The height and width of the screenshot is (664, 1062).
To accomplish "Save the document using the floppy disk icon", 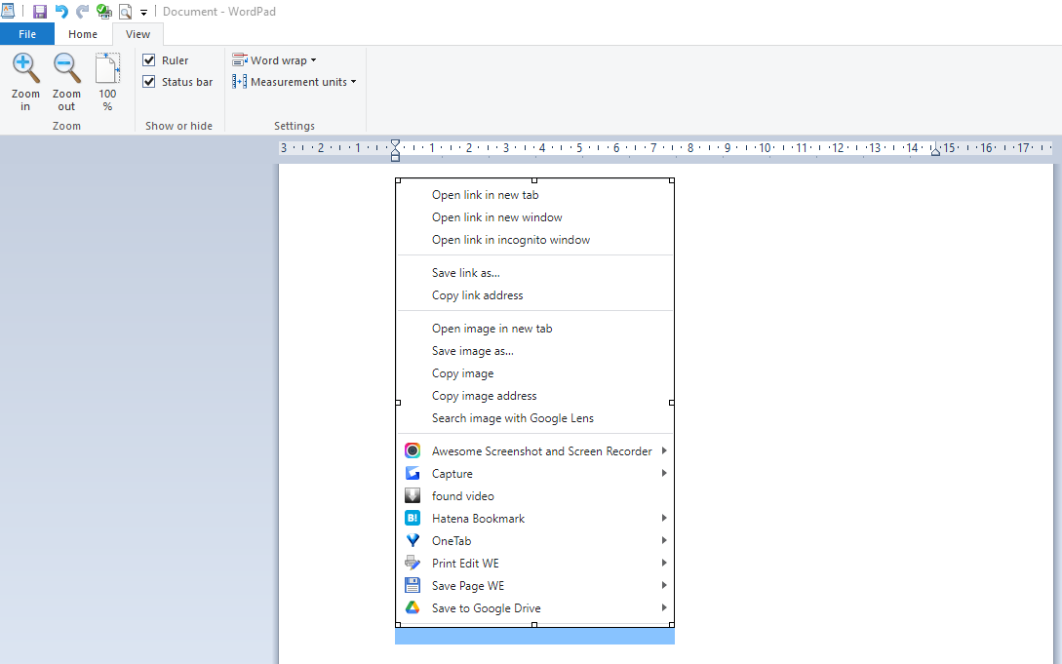I will coord(40,12).
